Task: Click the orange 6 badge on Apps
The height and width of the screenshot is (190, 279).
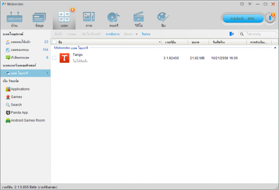Action: tap(73, 9)
